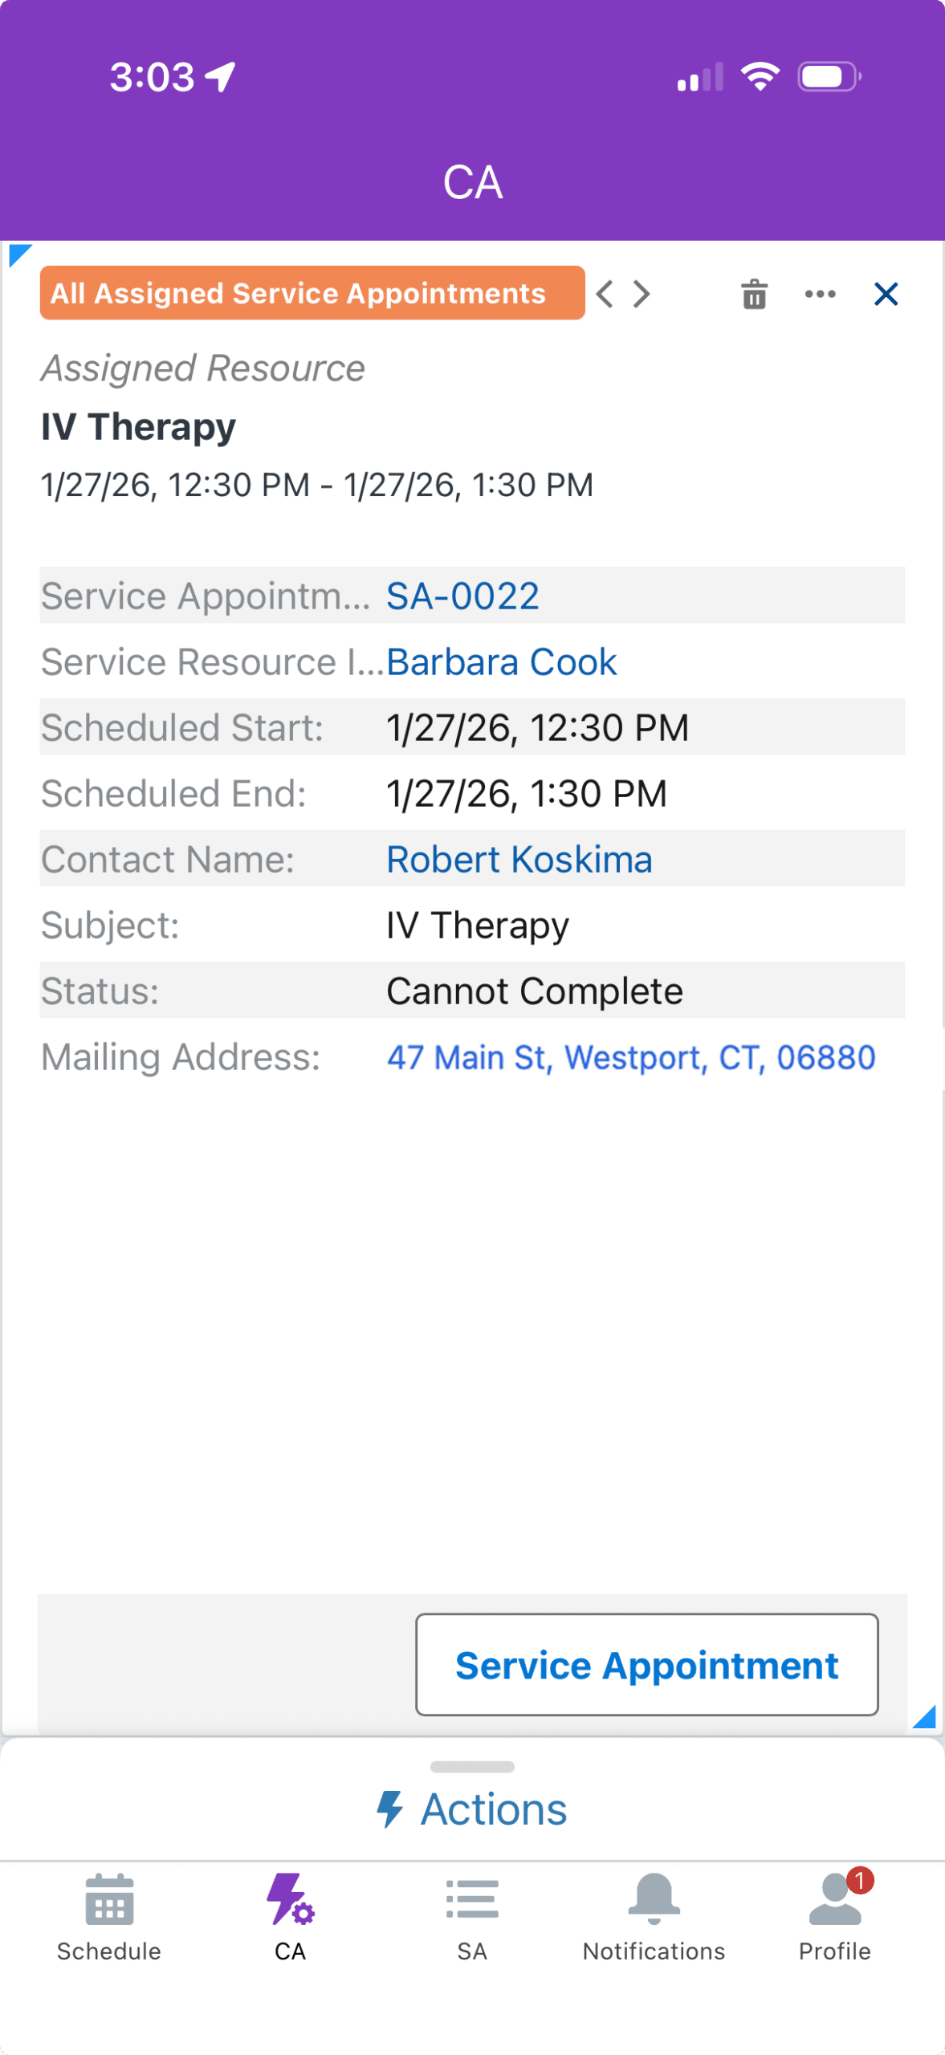
Task: Tap the CA lightning gear icon
Action: click(290, 1901)
